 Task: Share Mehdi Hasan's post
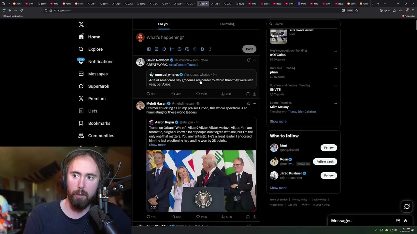[254, 217]
